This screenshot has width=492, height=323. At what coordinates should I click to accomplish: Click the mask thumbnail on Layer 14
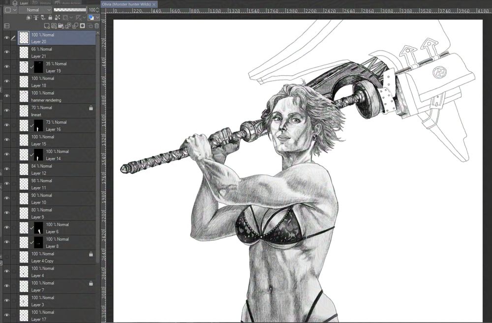pyautogui.click(x=38, y=154)
